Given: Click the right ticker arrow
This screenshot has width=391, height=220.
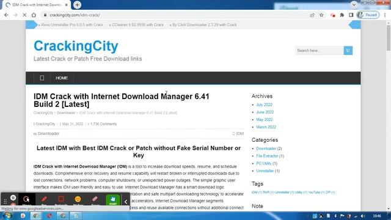Looking at the screenshot, I should click(355, 24).
